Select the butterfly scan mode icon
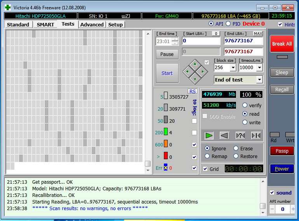This screenshot has height=221, width=299. pos(256,136)
